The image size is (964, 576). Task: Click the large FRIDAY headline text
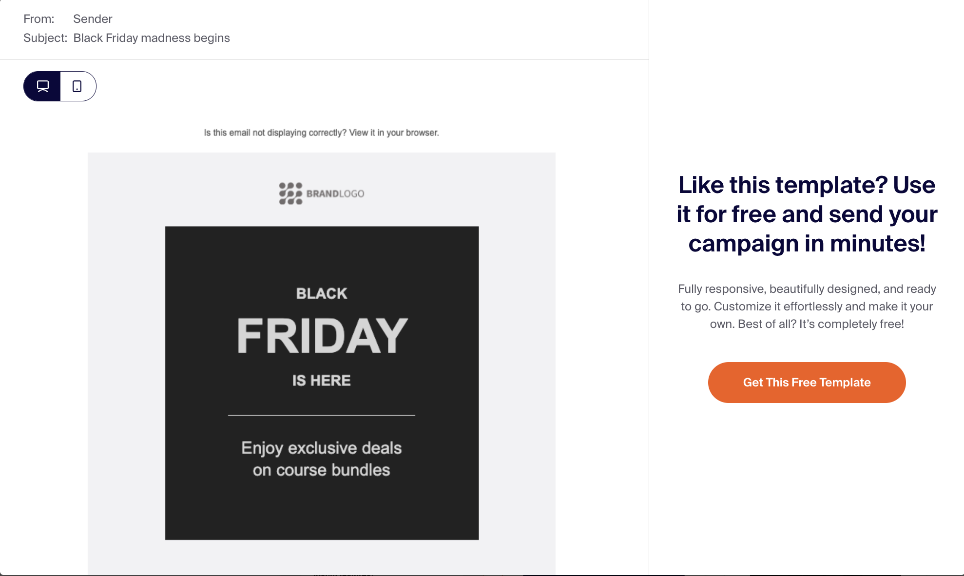(x=322, y=336)
